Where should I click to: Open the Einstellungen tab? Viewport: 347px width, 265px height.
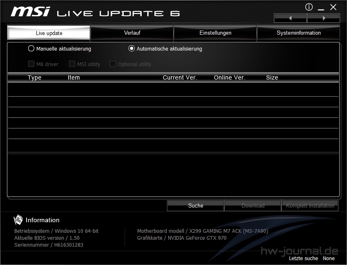click(215, 33)
